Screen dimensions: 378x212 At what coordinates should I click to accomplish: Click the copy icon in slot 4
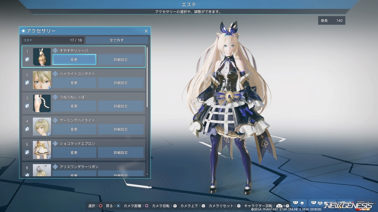tap(27, 129)
